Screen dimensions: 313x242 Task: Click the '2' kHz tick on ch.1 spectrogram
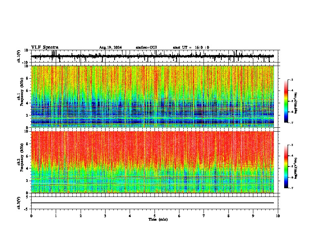[28, 115]
